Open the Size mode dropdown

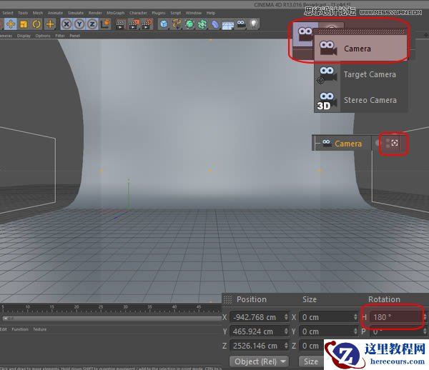coord(311,361)
